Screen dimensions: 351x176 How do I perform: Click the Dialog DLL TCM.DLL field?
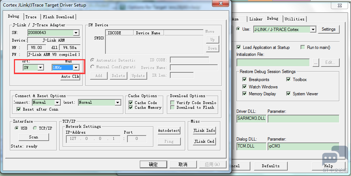point(251,146)
